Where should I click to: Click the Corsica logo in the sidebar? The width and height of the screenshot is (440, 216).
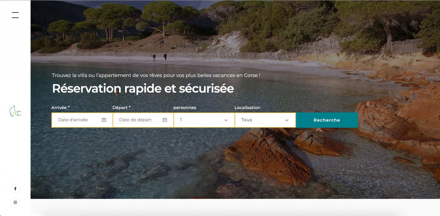(15, 111)
